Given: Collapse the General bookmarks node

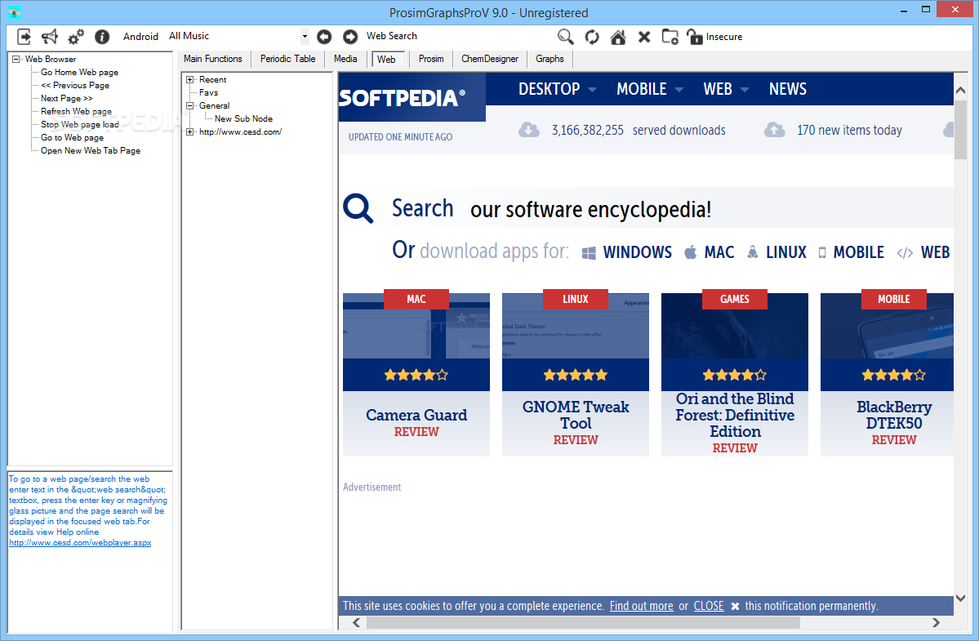Looking at the screenshot, I should point(190,106).
